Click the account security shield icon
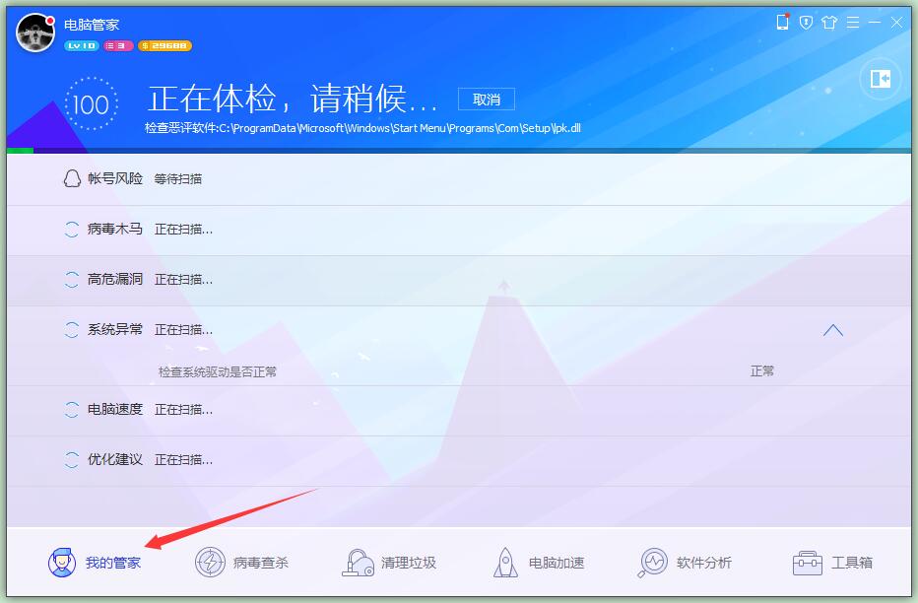 click(x=806, y=22)
